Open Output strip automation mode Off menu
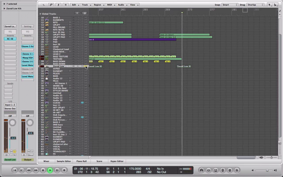 click(x=28, y=116)
